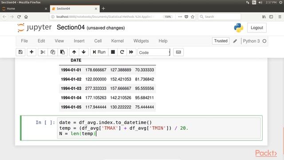The height and width of the screenshot is (160, 284).
Task: Click the Logout button
Action: [256, 28]
